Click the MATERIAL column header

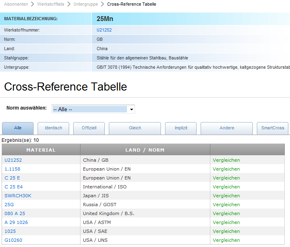click(41, 150)
